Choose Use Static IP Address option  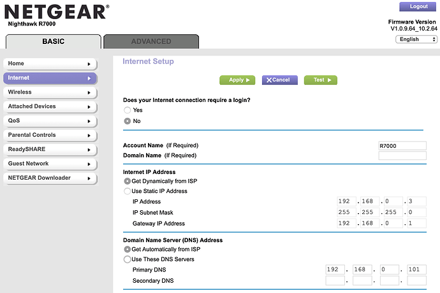click(128, 191)
